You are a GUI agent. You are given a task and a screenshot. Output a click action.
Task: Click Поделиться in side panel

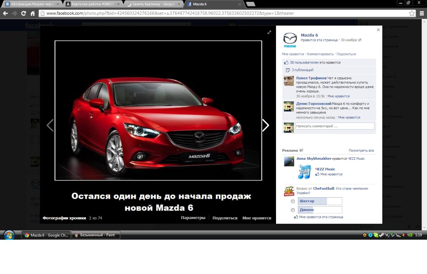[346, 54]
